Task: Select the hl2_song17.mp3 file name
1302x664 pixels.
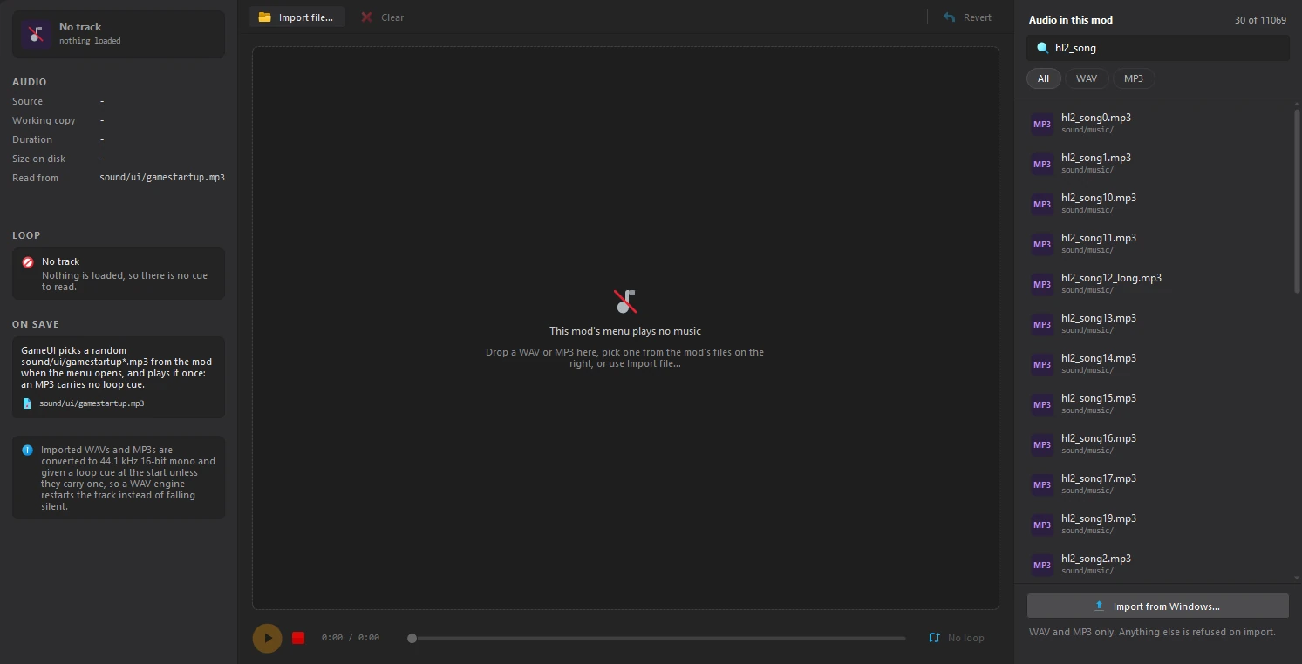Action: point(1099,478)
